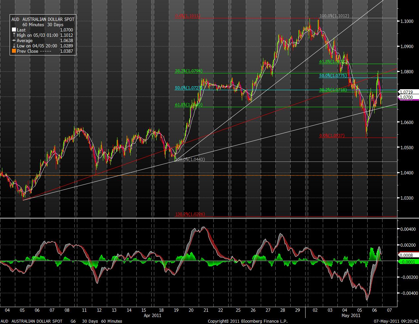Click the 1.1000 price axis label
Screen dimensions: 419x324
click(x=406, y=21)
